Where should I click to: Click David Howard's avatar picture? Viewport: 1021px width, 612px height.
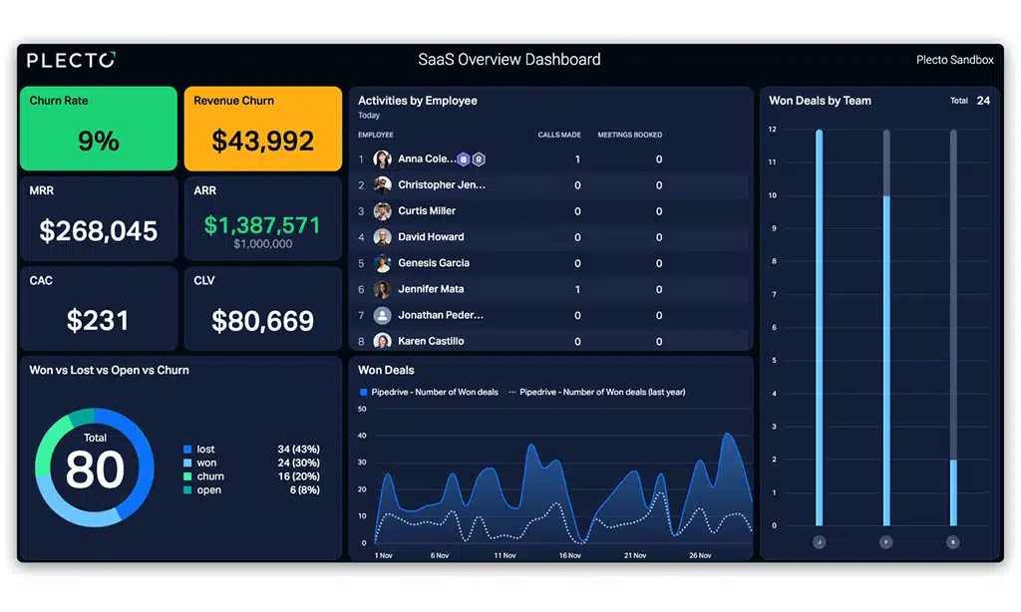click(382, 238)
